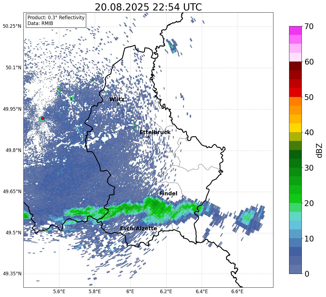Click the red radar location marker
Screen dimensions: 326x297
43,118
